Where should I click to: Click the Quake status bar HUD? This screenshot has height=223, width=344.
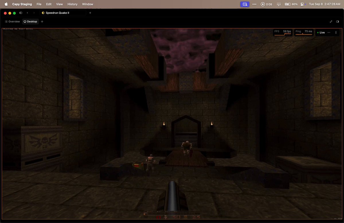click(172, 215)
